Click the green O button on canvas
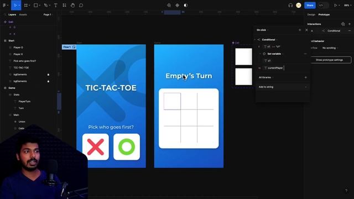 coord(127,147)
